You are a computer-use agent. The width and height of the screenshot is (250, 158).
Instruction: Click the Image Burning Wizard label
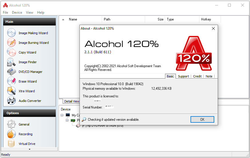(x=34, y=43)
